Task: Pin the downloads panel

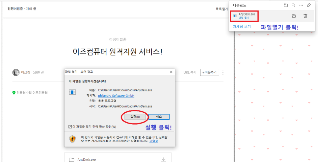Action: [x=309, y=5]
